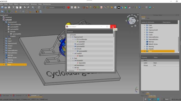Image resolution: width=181 pixels, height=101 pixels.
Task: Expand Handle folder in Combo View
Action: pos(145,49)
